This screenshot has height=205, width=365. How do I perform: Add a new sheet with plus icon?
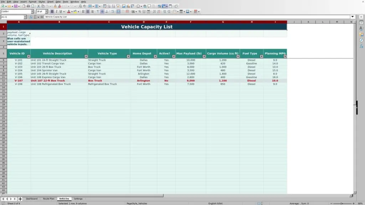[x=20, y=199]
